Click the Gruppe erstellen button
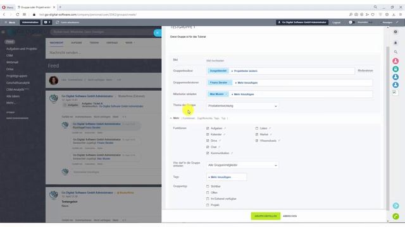 pos(266,216)
